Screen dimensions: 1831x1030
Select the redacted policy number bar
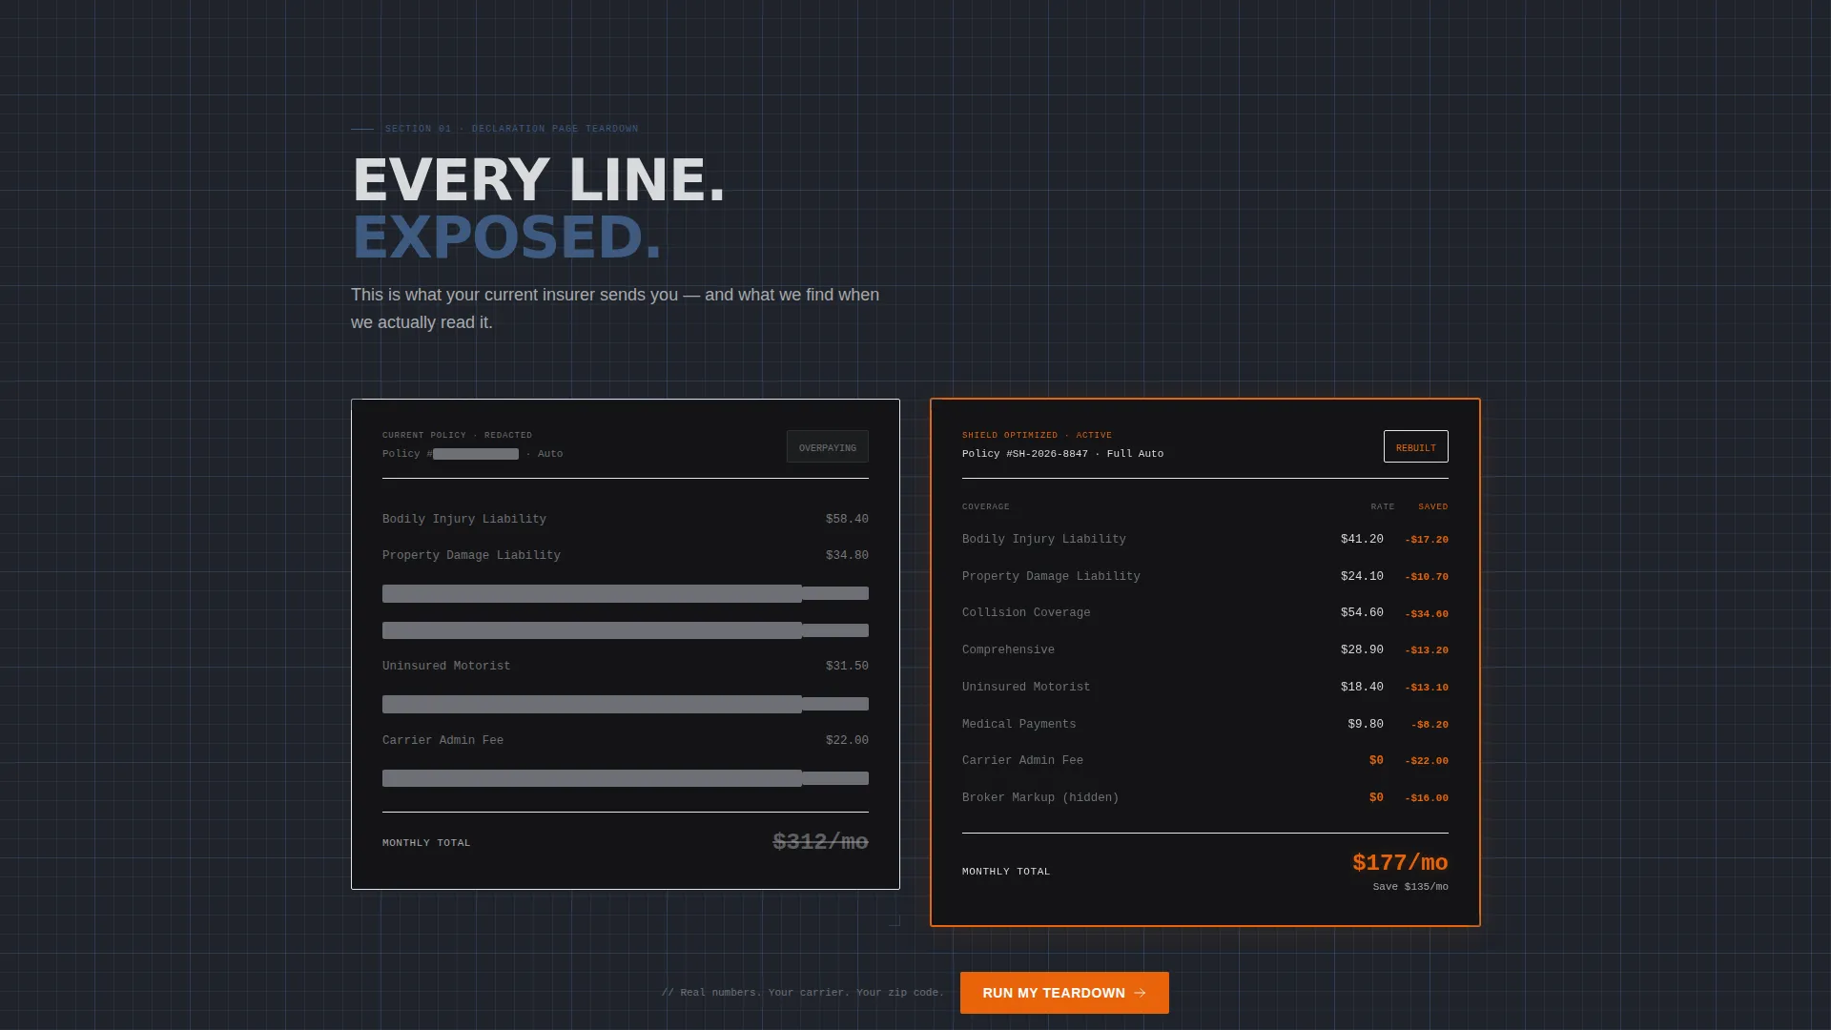pyautogui.click(x=476, y=454)
